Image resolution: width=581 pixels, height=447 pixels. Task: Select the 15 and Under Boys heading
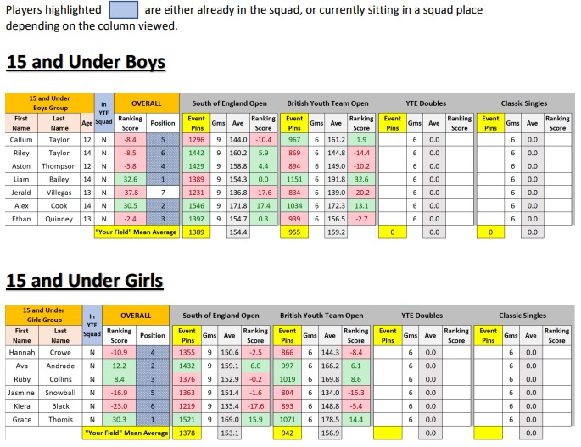tap(86, 62)
